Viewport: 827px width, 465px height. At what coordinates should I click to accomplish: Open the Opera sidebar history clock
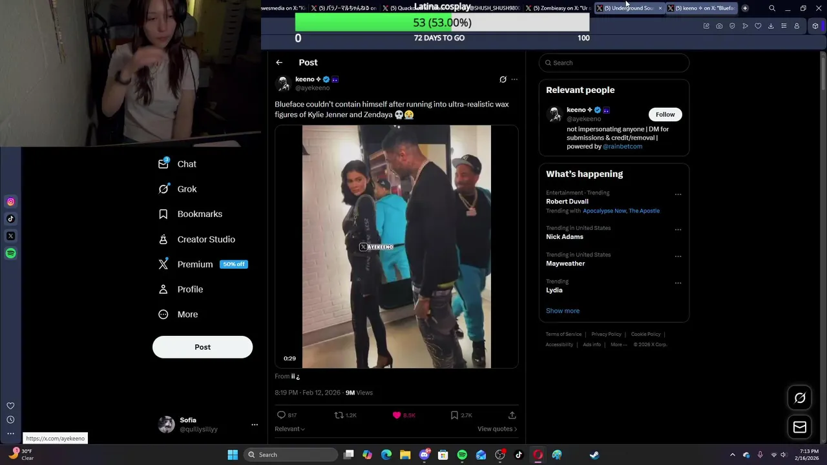point(10,420)
